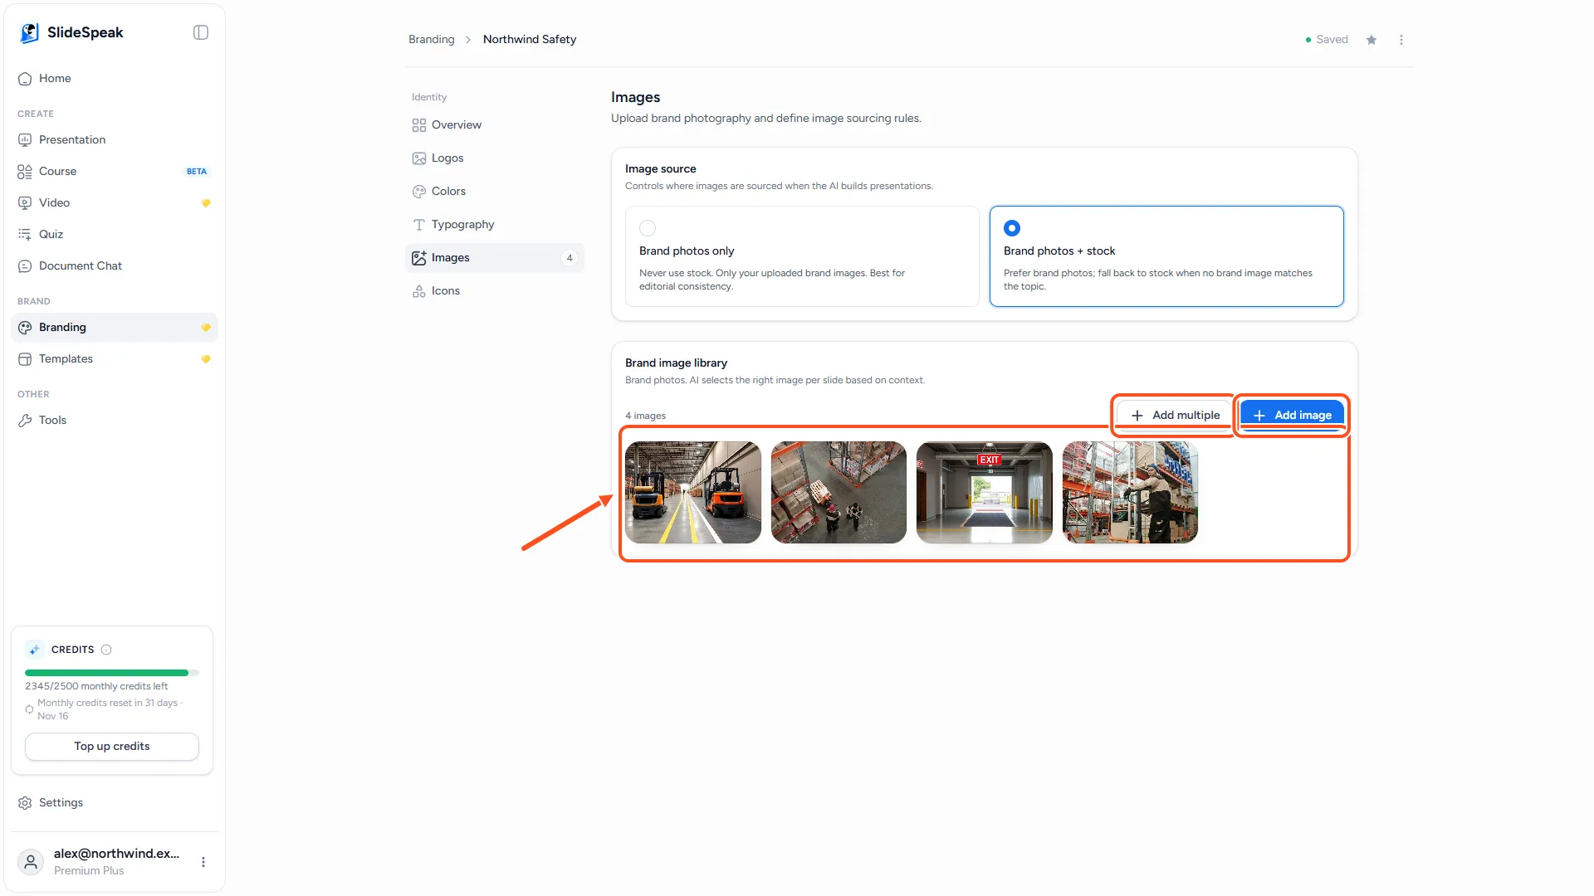Image resolution: width=1594 pixels, height=896 pixels.
Task: Click the credits progress bar
Action: click(x=112, y=673)
